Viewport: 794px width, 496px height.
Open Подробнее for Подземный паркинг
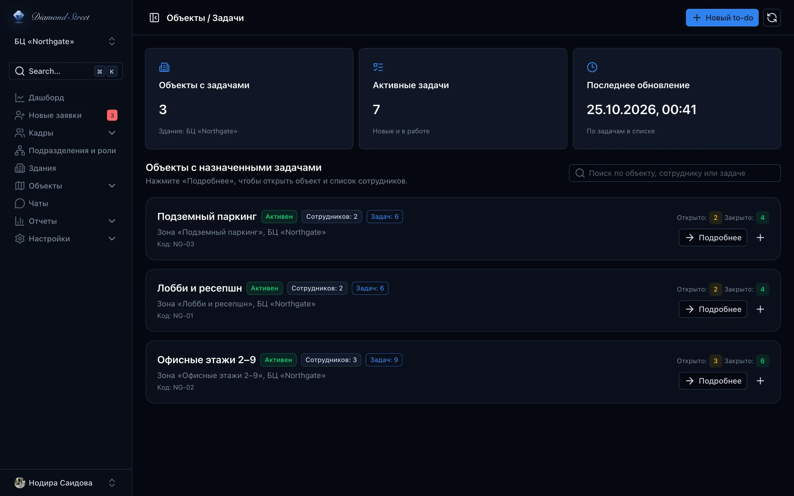(713, 238)
